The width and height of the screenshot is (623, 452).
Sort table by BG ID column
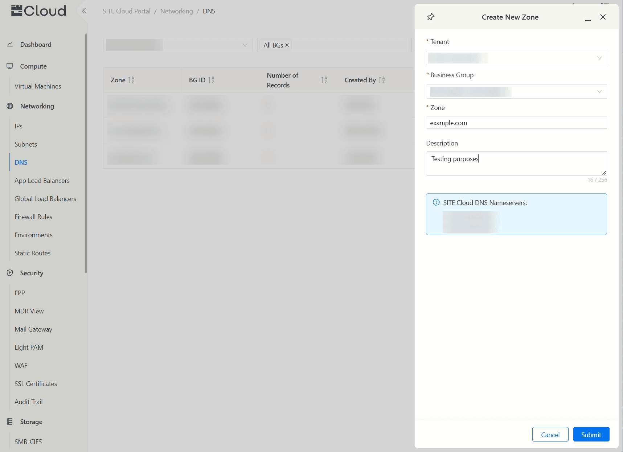(211, 80)
